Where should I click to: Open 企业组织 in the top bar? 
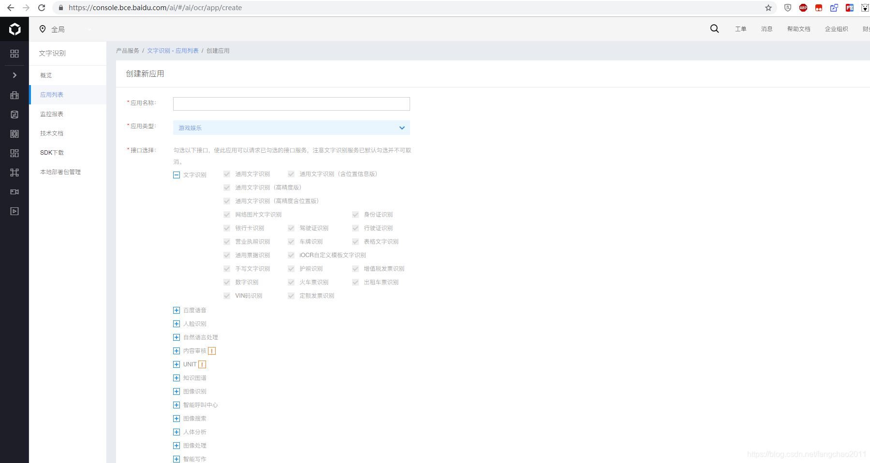coord(837,29)
